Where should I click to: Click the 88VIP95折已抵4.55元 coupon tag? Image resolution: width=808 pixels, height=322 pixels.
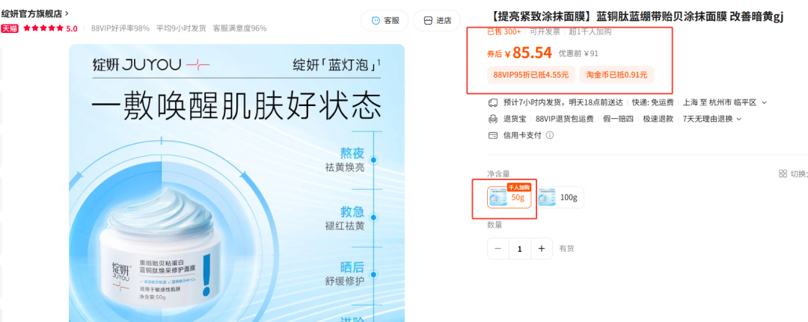(530, 75)
